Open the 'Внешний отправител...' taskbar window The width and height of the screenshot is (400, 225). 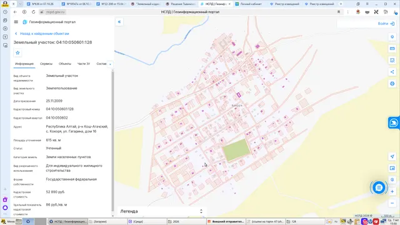click(226, 221)
